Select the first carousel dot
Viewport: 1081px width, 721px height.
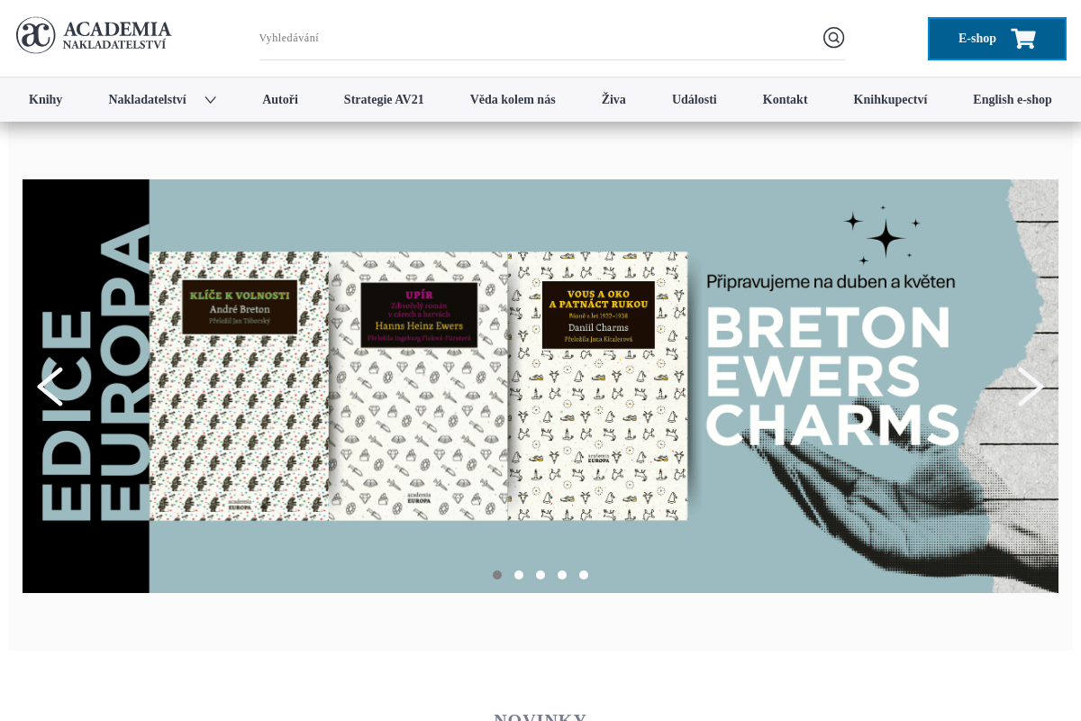click(x=497, y=575)
